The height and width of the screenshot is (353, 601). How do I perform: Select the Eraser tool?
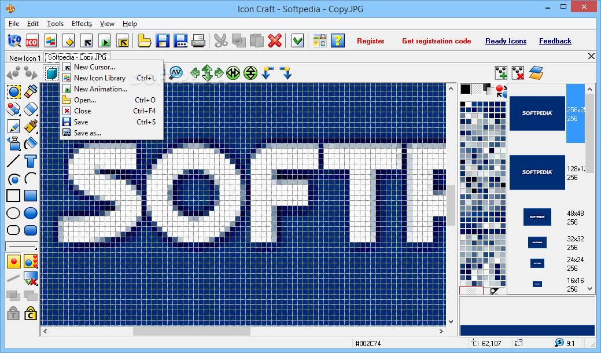pos(31,109)
